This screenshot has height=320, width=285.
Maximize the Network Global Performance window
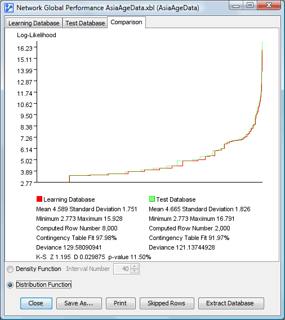coord(250,6)
